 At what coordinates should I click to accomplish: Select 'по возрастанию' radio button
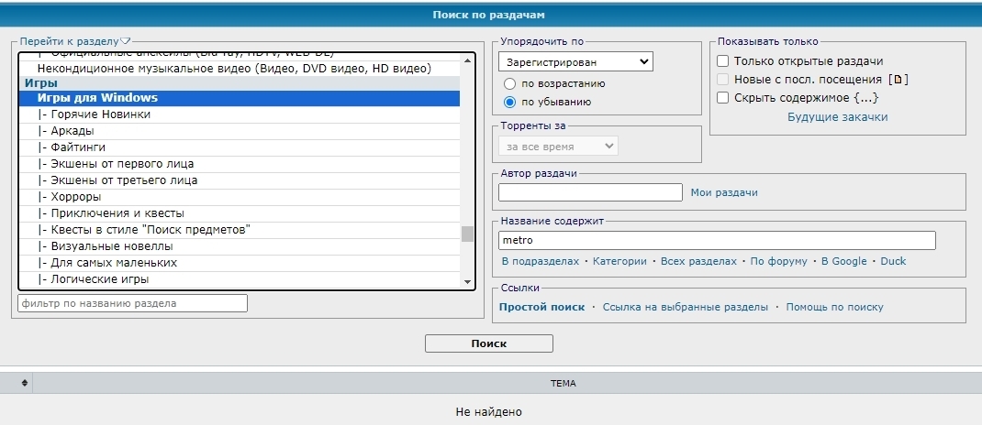[509, 83]
